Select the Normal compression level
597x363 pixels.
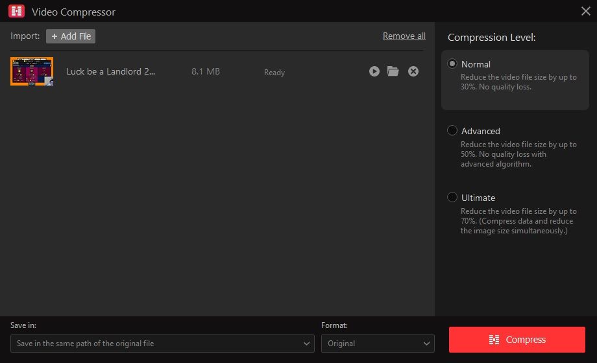(x=452, y=64)
